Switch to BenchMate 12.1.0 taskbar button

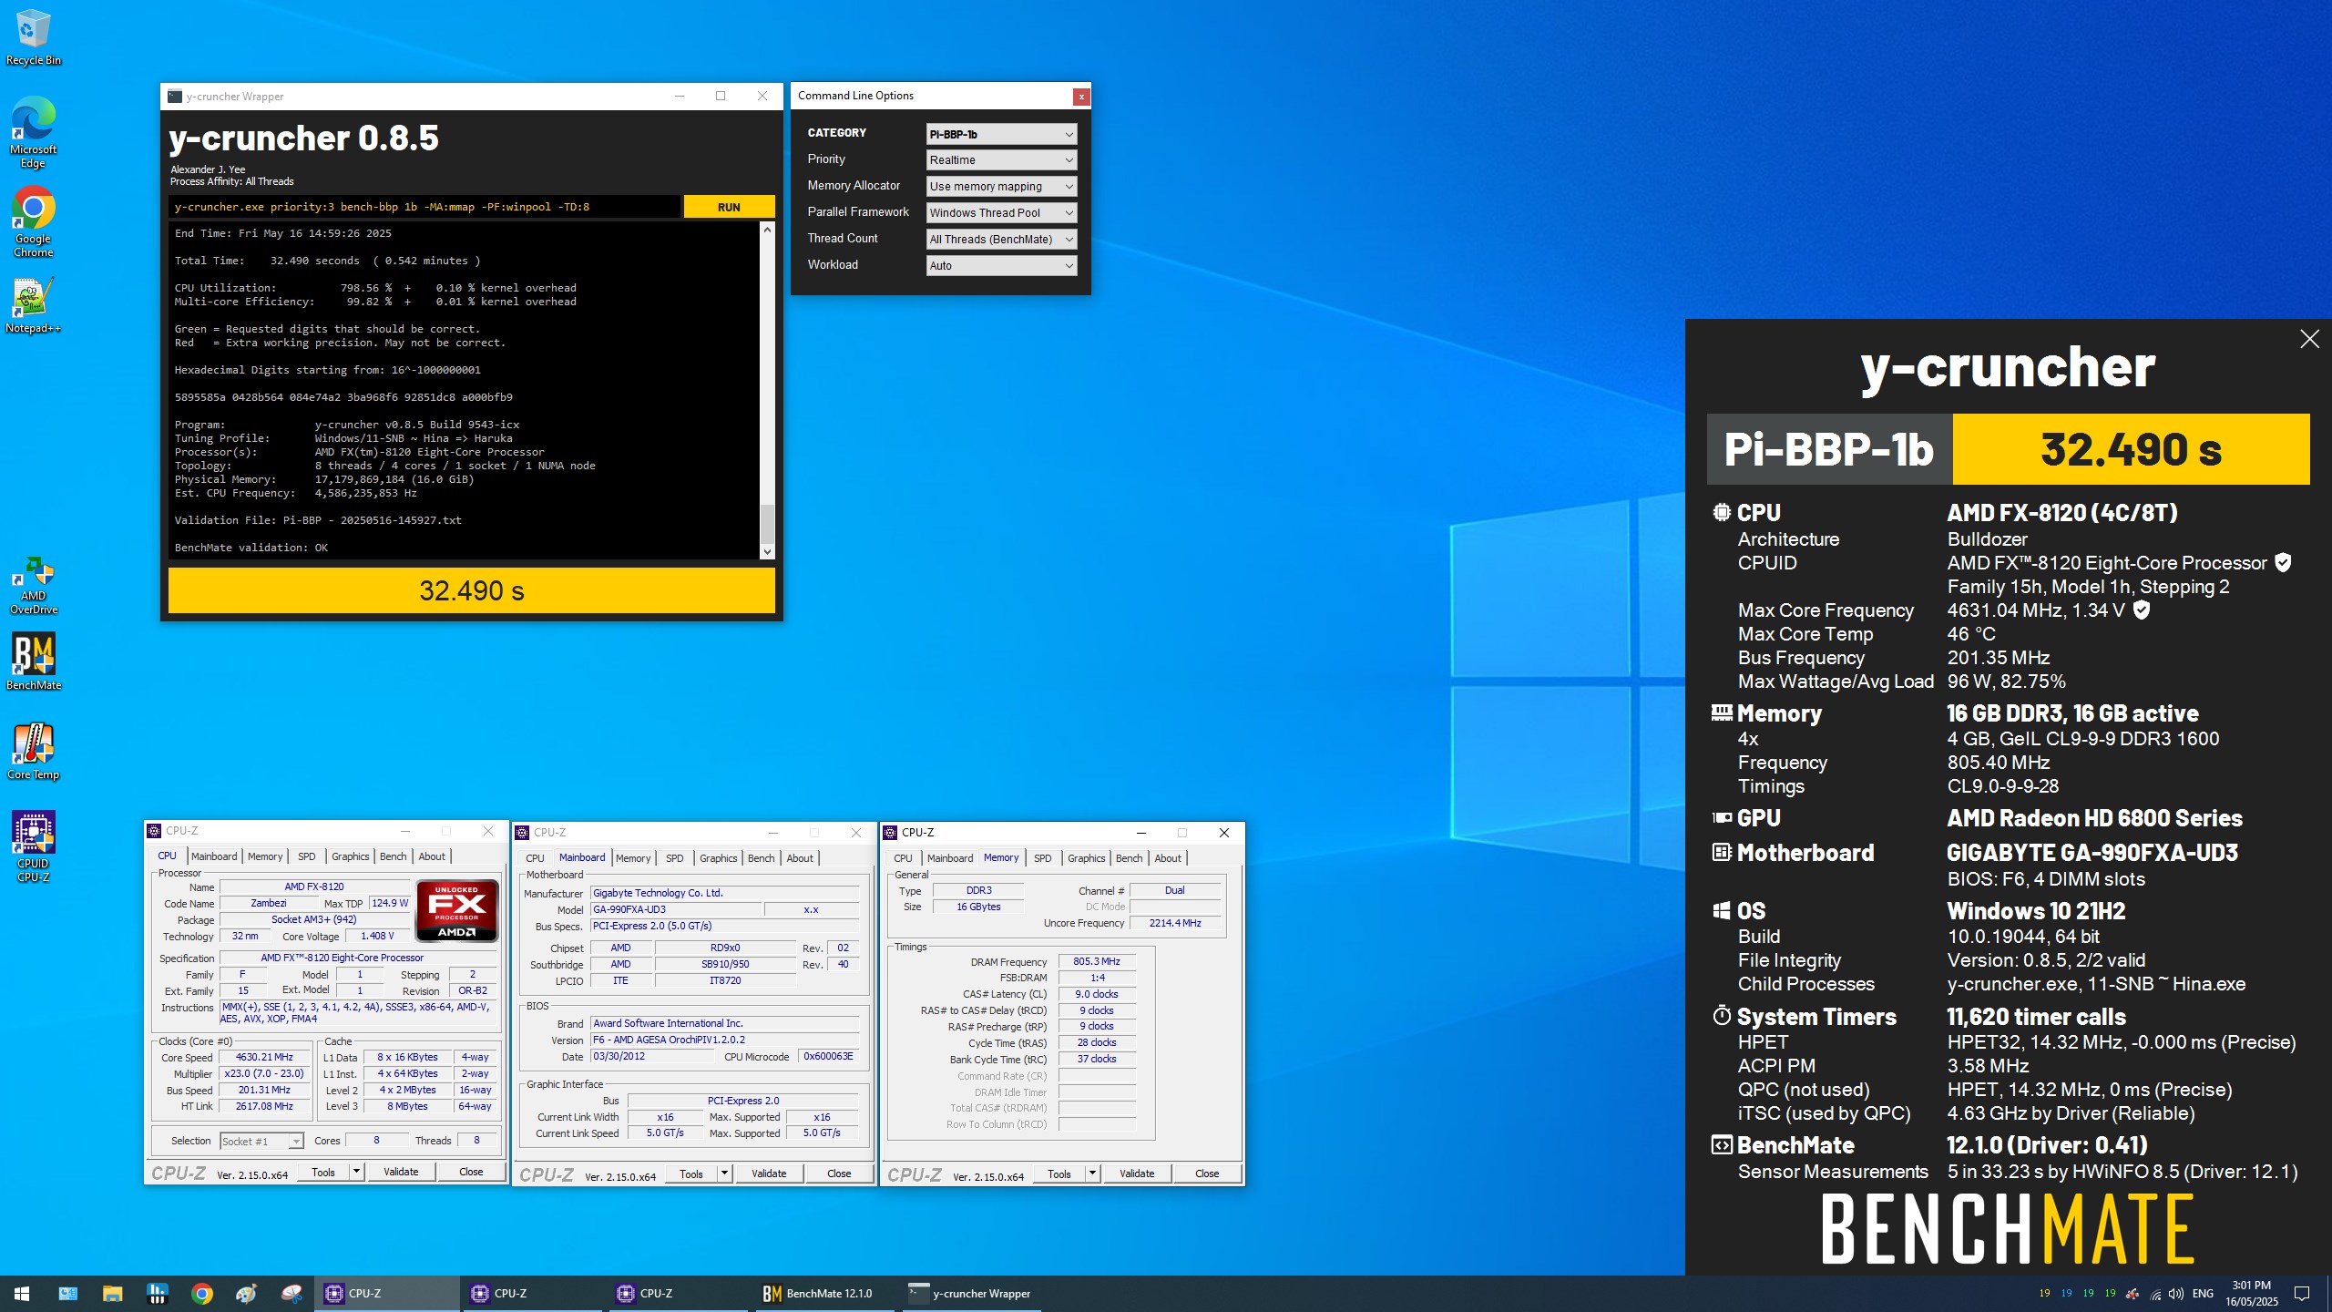click(824, 1293)
